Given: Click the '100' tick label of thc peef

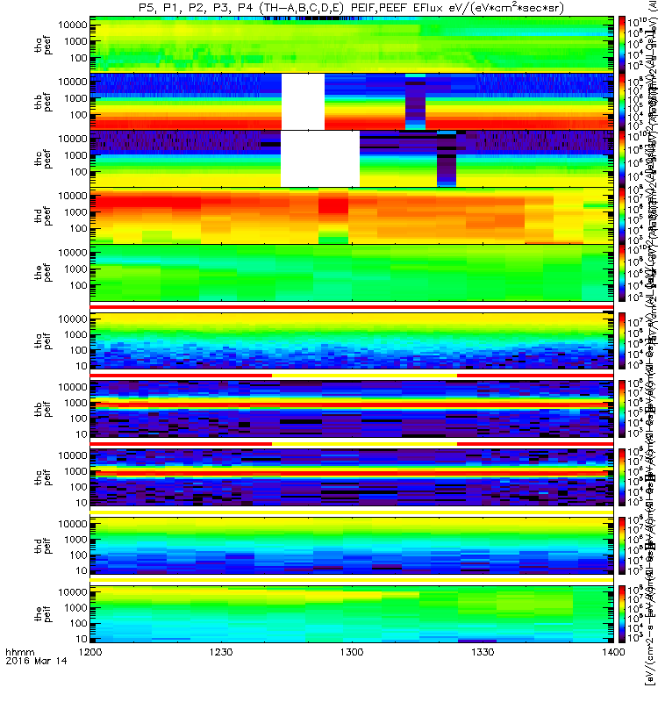Looking at the screenshot, I should pyautogui.click(x=78, y=172).
